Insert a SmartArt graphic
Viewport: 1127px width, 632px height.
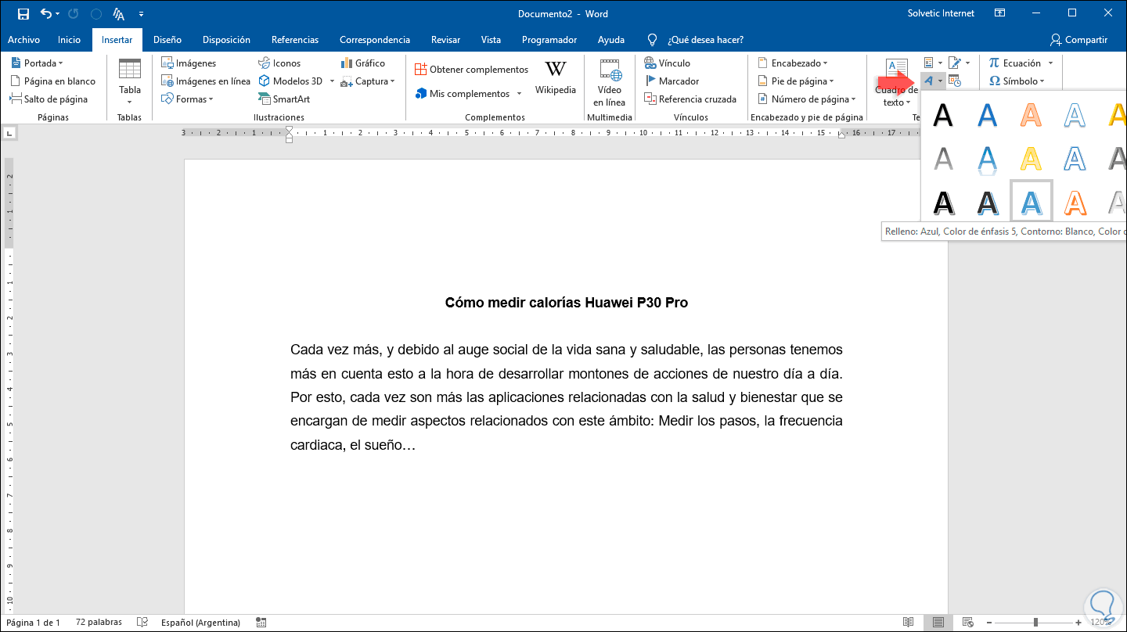coord(284,99)
